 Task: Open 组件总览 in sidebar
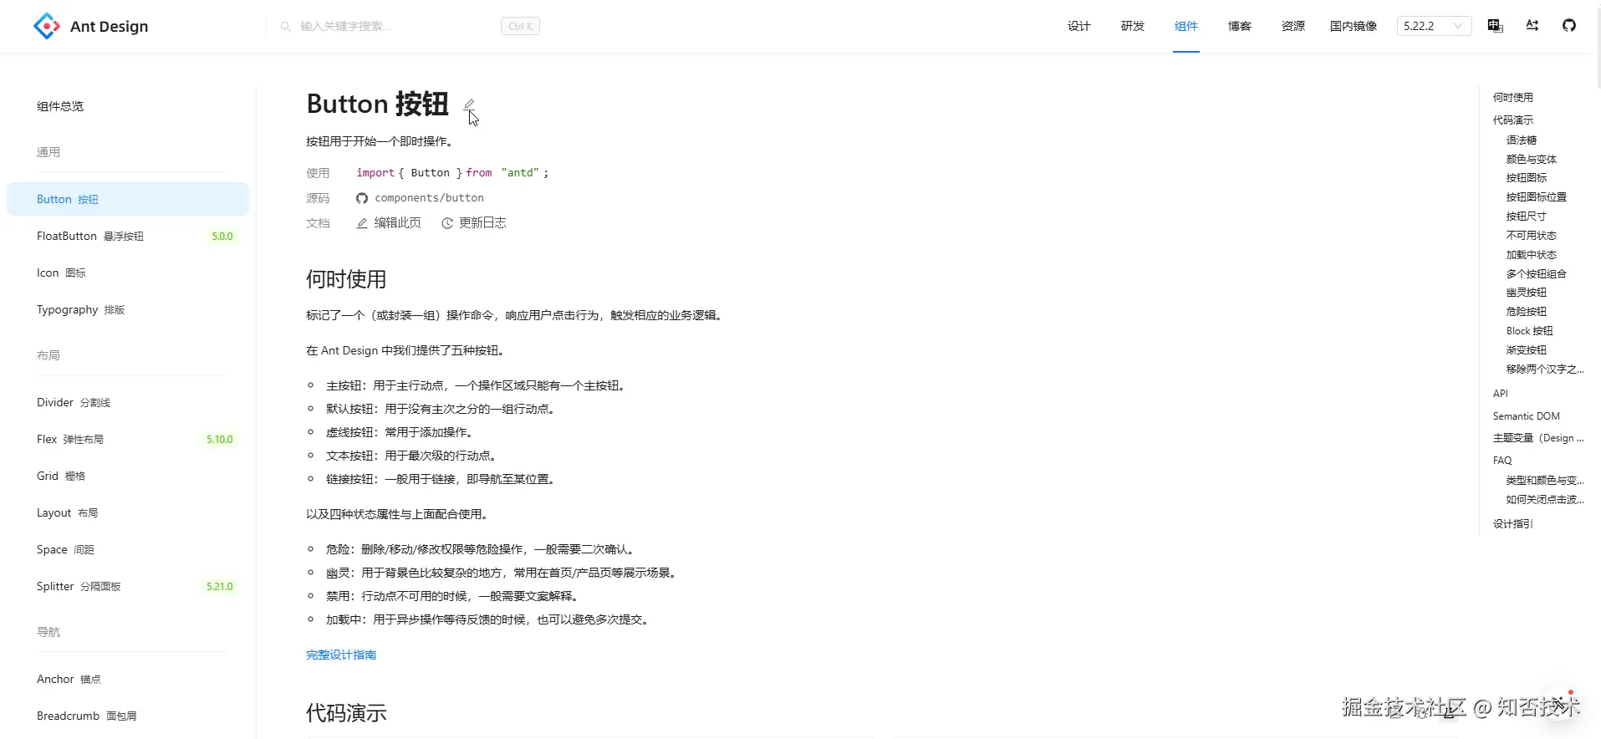click(x=60, y=106)
